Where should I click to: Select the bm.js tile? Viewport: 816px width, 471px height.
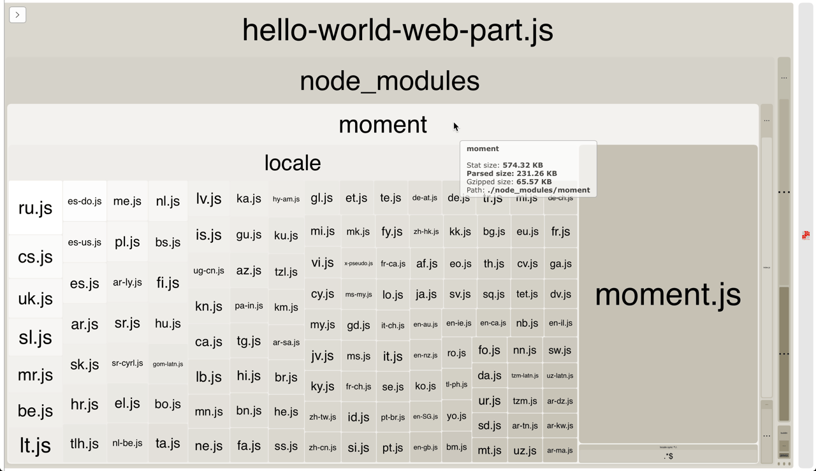(x=456, y=447)
